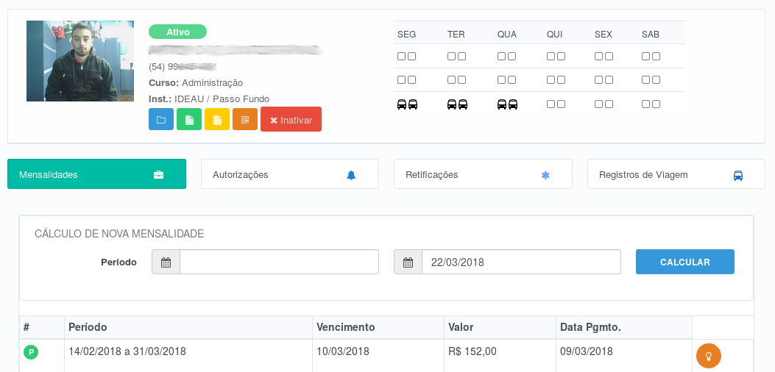Click the empty Período start date field
The width and height of the screenshot is (775, 372).
(279, 262)
